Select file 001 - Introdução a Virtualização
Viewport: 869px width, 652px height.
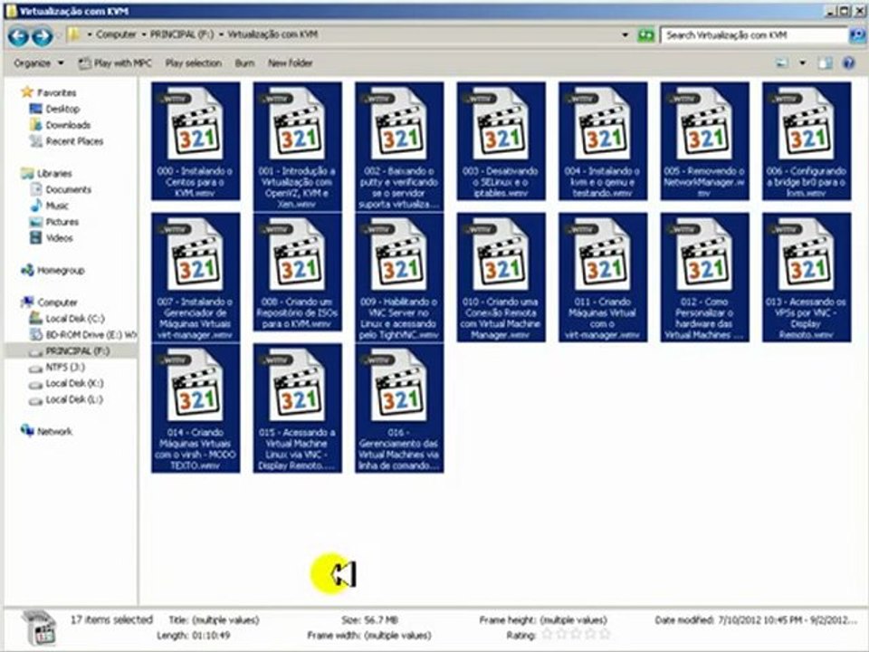coord(297,147)
